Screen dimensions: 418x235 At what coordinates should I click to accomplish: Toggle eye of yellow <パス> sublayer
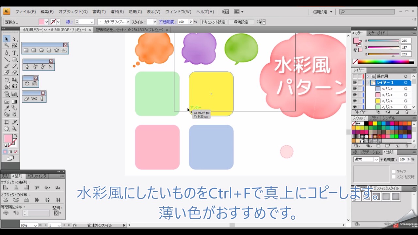[x=355, y=101]
